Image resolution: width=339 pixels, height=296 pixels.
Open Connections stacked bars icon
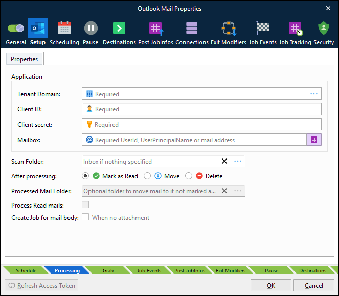pyautogui.click(x=192, y=28)
